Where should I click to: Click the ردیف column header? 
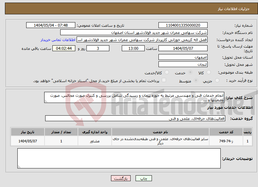248,132
